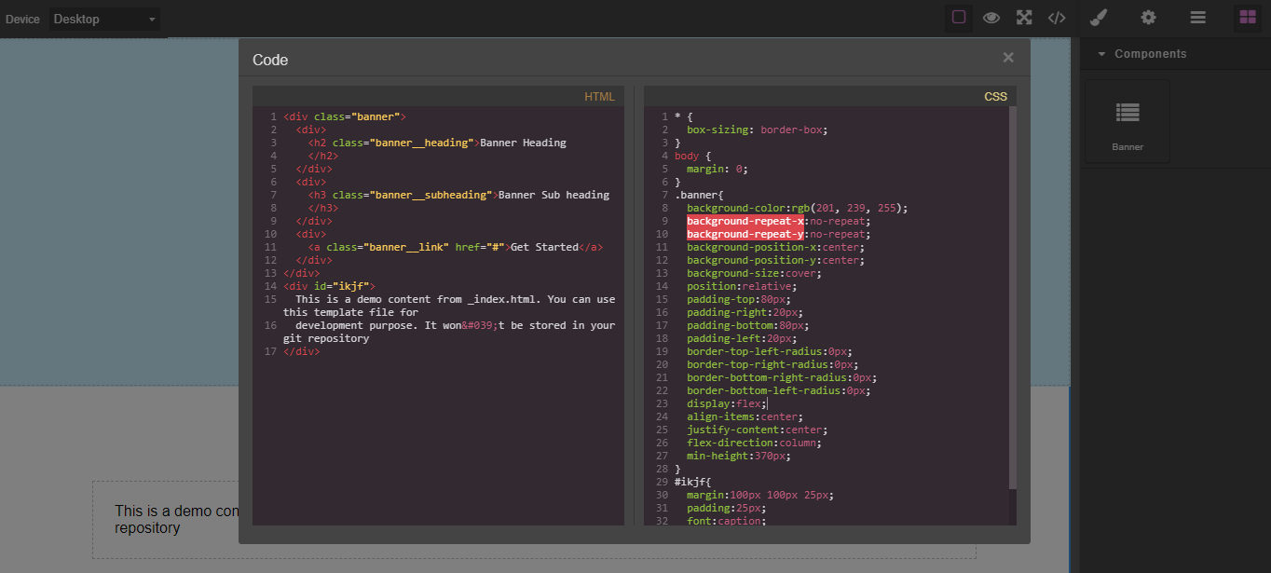
Task: Click the background-position-x:center line
Action: [x=775, y=248]
